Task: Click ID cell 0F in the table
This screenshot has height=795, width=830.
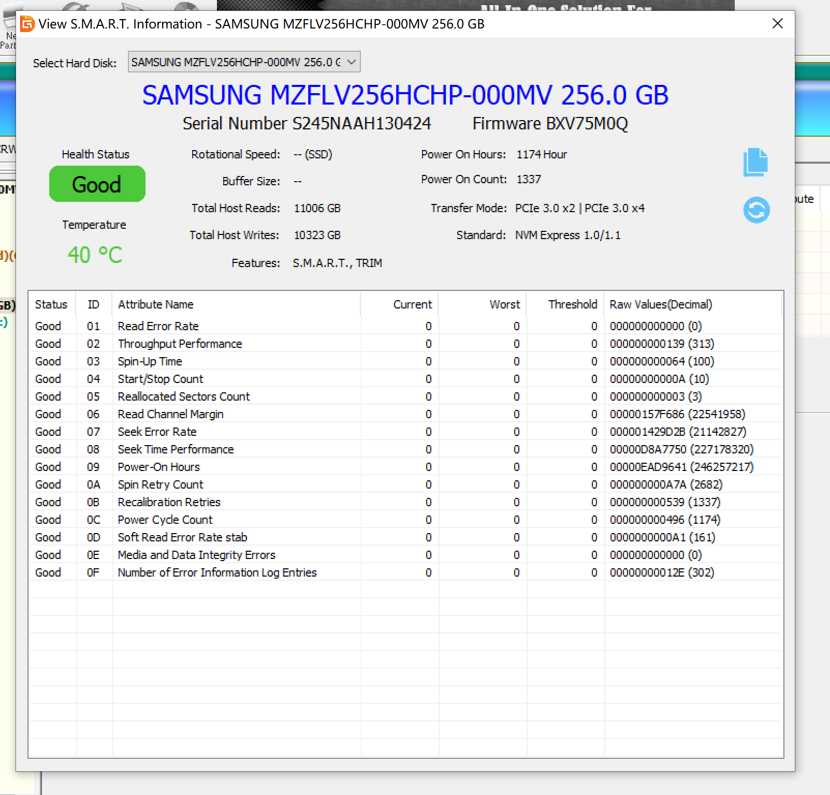Action: click(93, 572)
